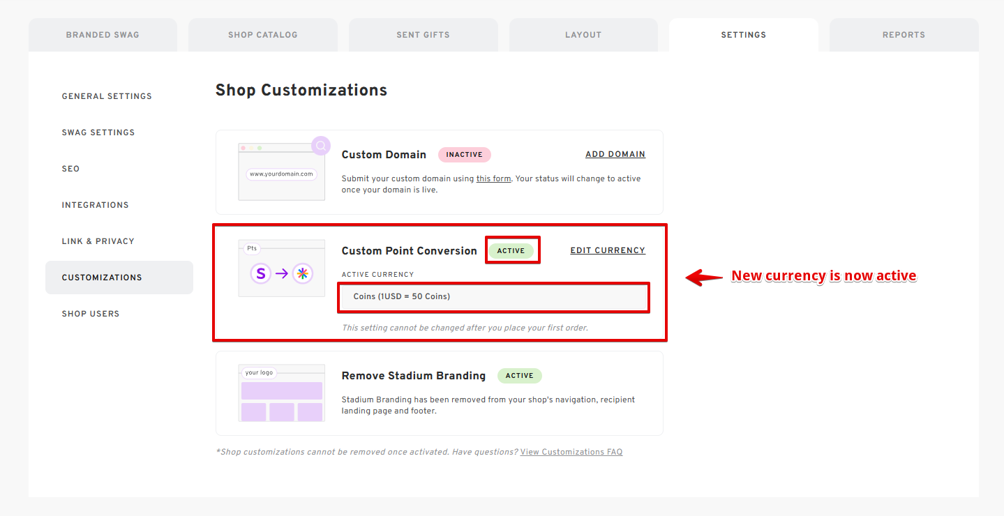The height and width of the screenshot is (516, 1004).
Task: Open Swag Settings from the sidebar
Action: coord(98,132)
